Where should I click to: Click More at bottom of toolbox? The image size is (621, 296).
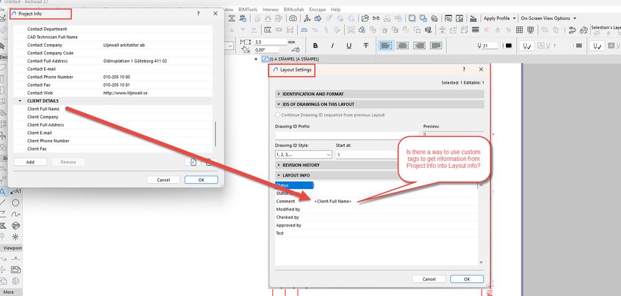8,292
